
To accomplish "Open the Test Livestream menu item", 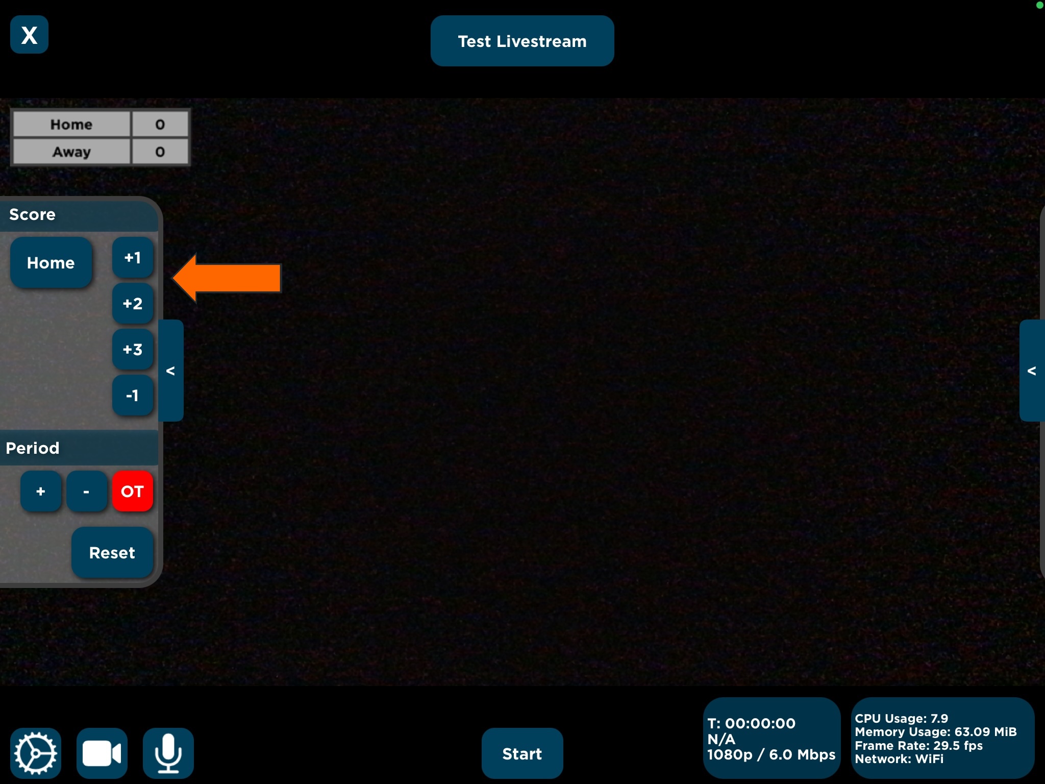I will click(x=522, y=40).
